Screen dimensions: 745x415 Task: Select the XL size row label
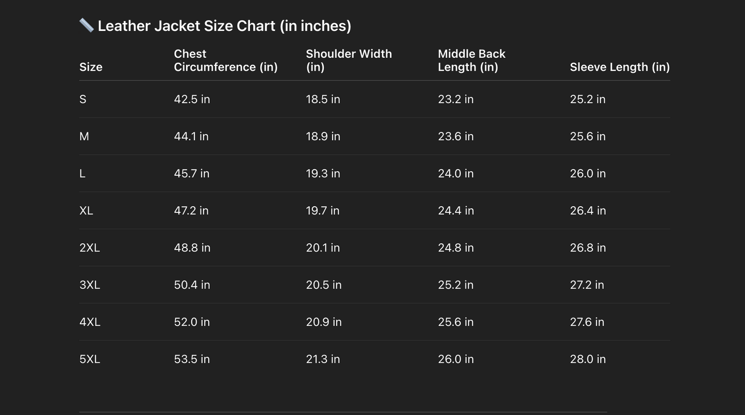point(86,210)
